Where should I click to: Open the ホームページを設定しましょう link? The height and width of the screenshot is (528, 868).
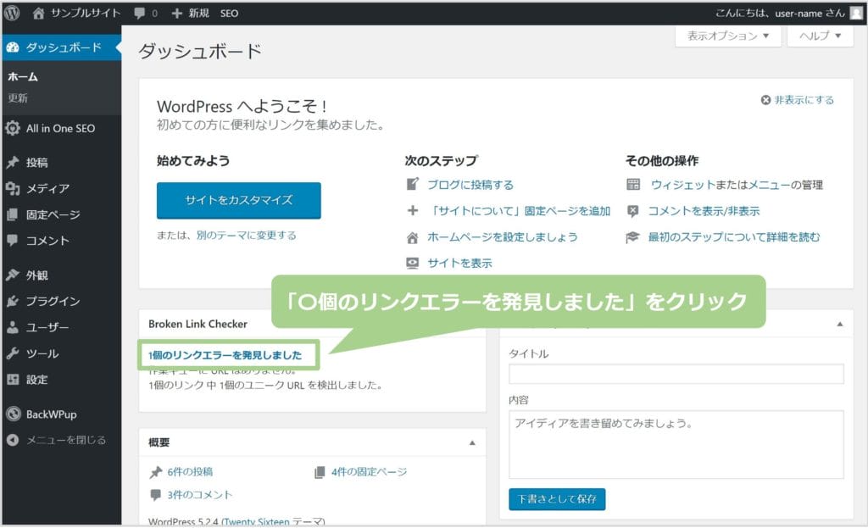point(503,237)
